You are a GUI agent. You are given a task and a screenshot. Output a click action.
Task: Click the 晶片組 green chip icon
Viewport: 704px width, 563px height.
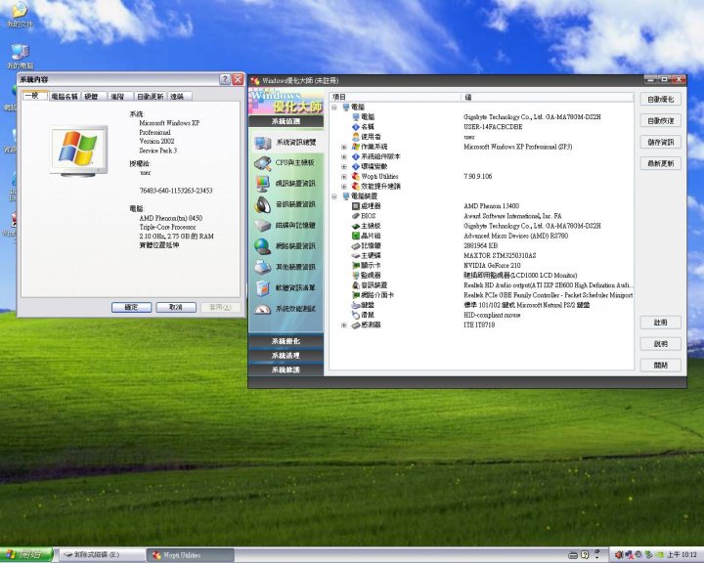(x=356, y=236)
